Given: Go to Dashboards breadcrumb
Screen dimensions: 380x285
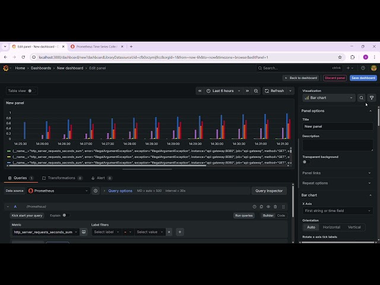Looking at the screenshot, I should click(x=41, y=68).
